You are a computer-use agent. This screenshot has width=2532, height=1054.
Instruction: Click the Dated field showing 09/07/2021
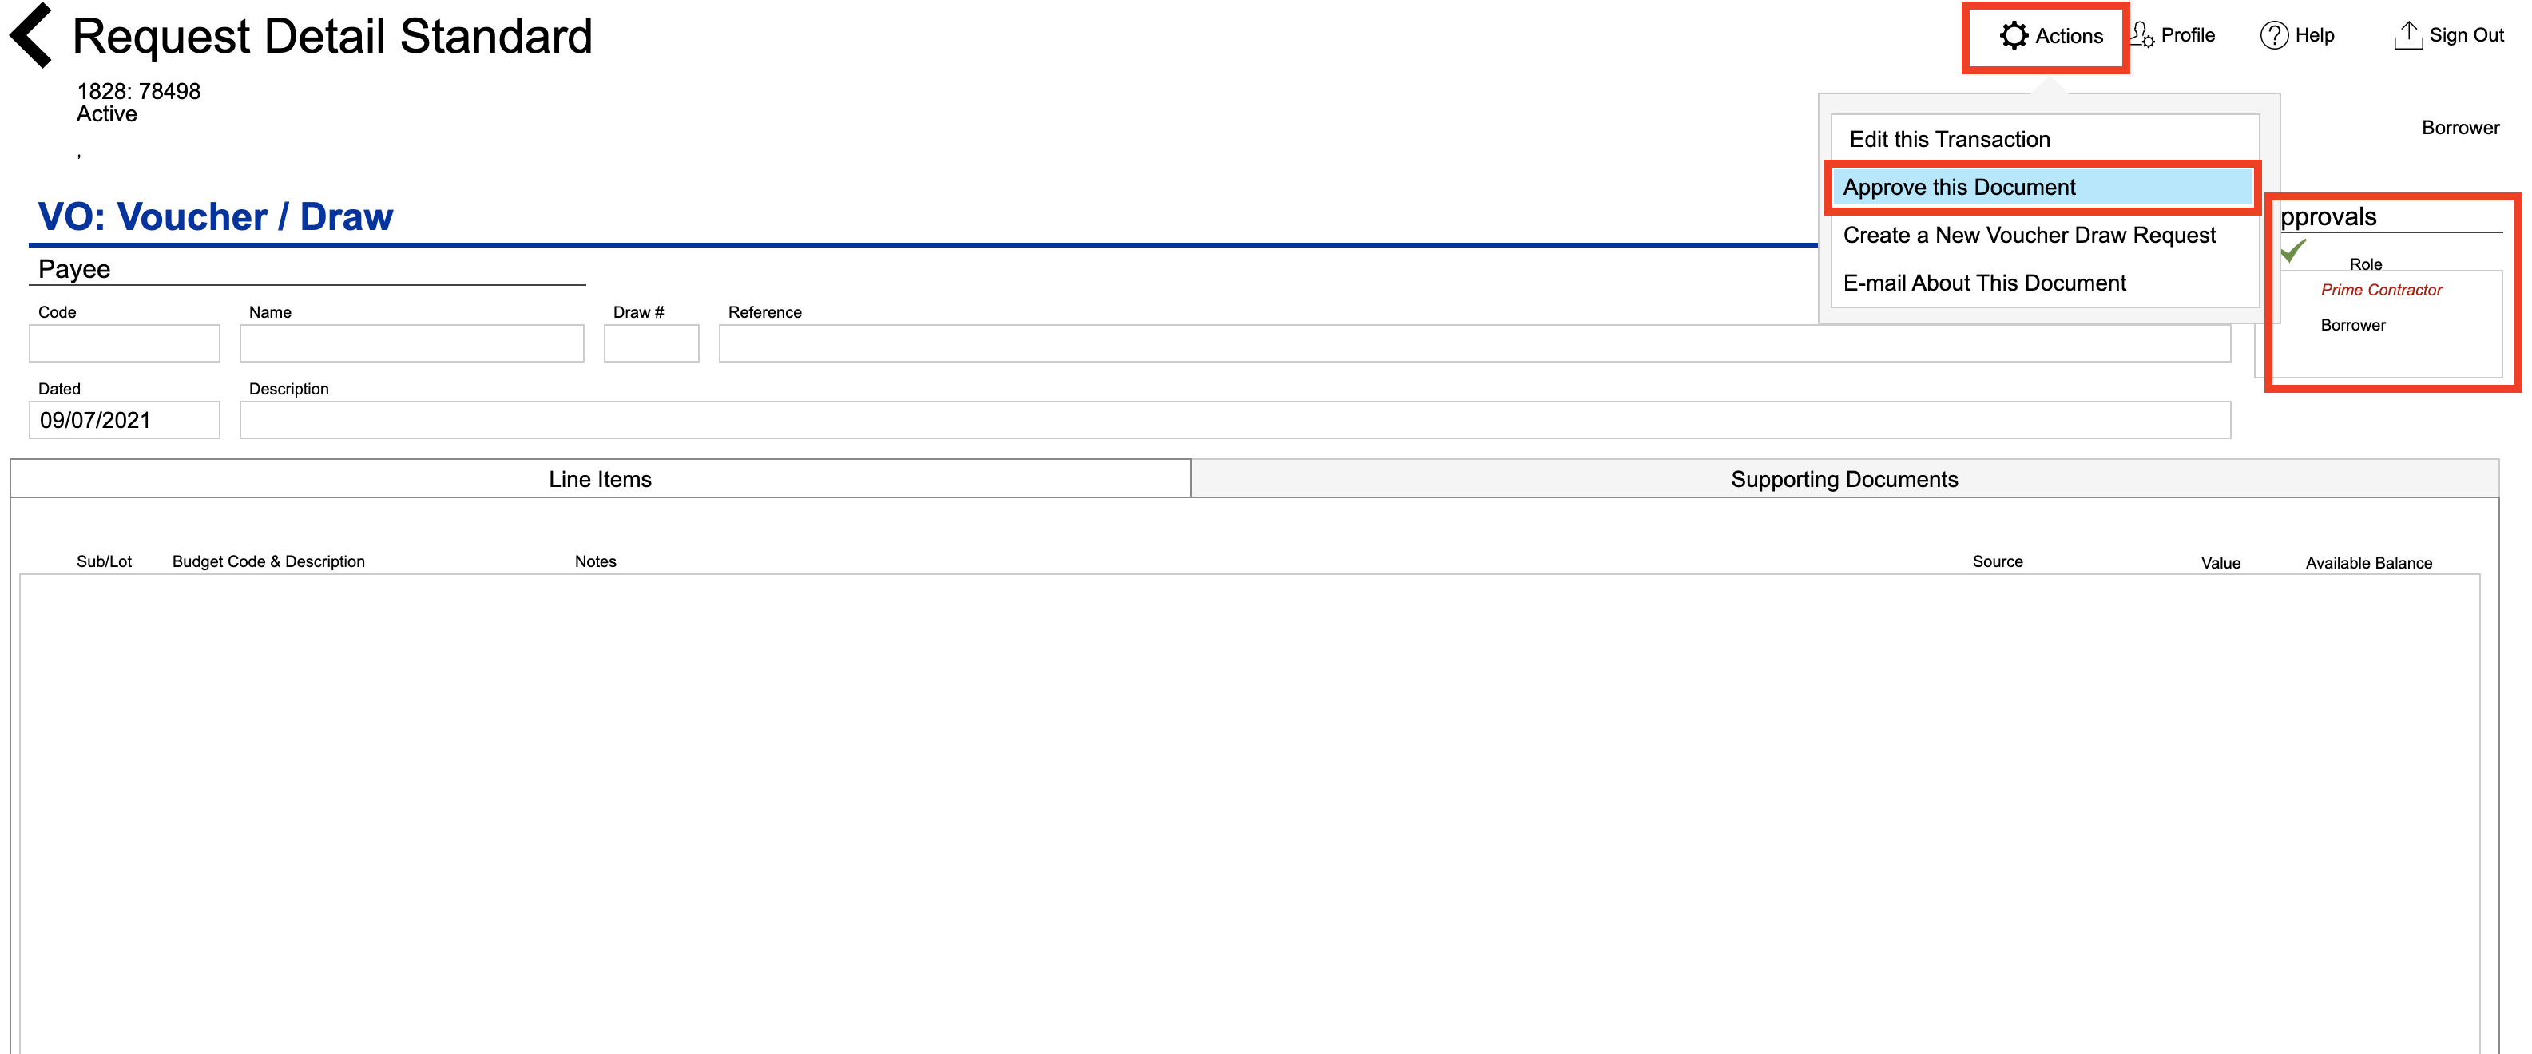tap(125, 421)
